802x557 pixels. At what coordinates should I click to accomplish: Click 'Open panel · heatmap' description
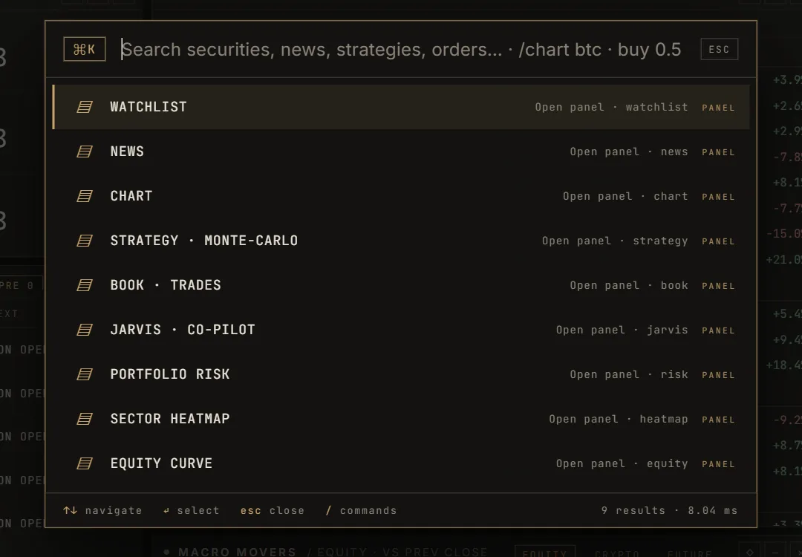click(619, 420)
